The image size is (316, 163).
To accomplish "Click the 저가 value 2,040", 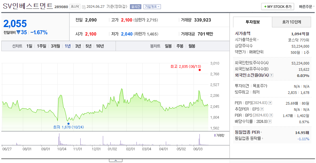I will coord(127,34).
